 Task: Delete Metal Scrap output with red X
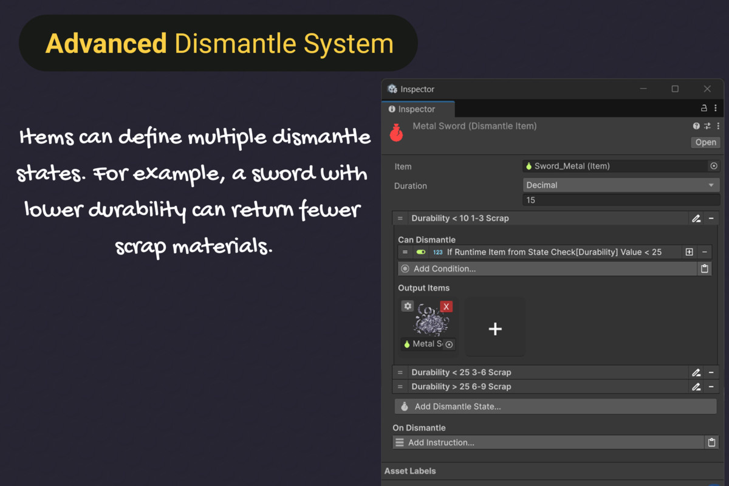pos(447,306)
